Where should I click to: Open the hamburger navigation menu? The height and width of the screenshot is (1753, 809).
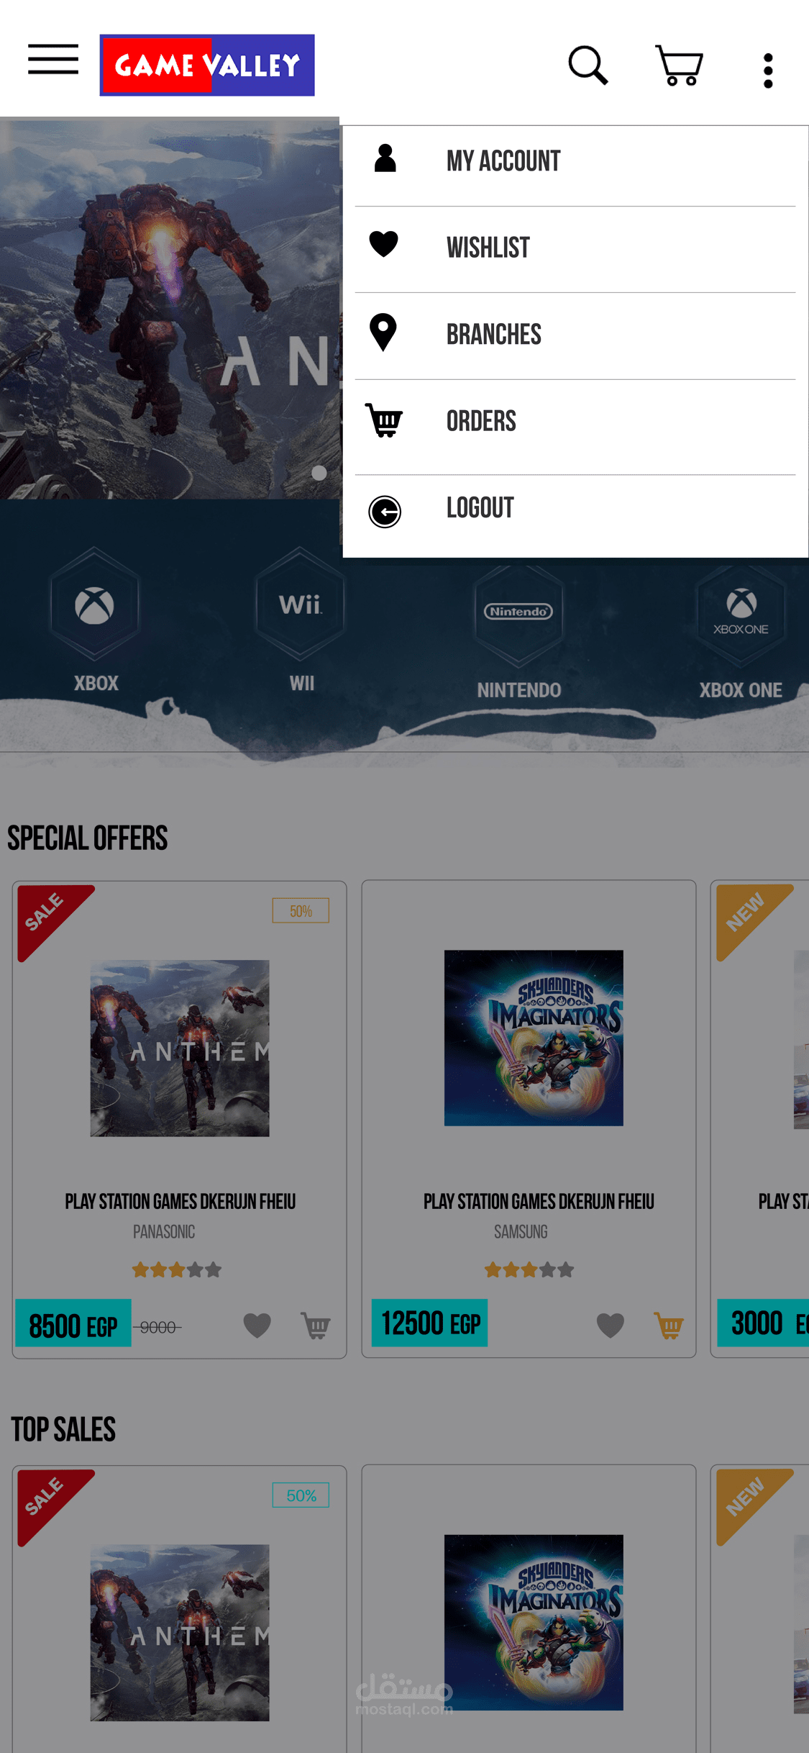53,59
